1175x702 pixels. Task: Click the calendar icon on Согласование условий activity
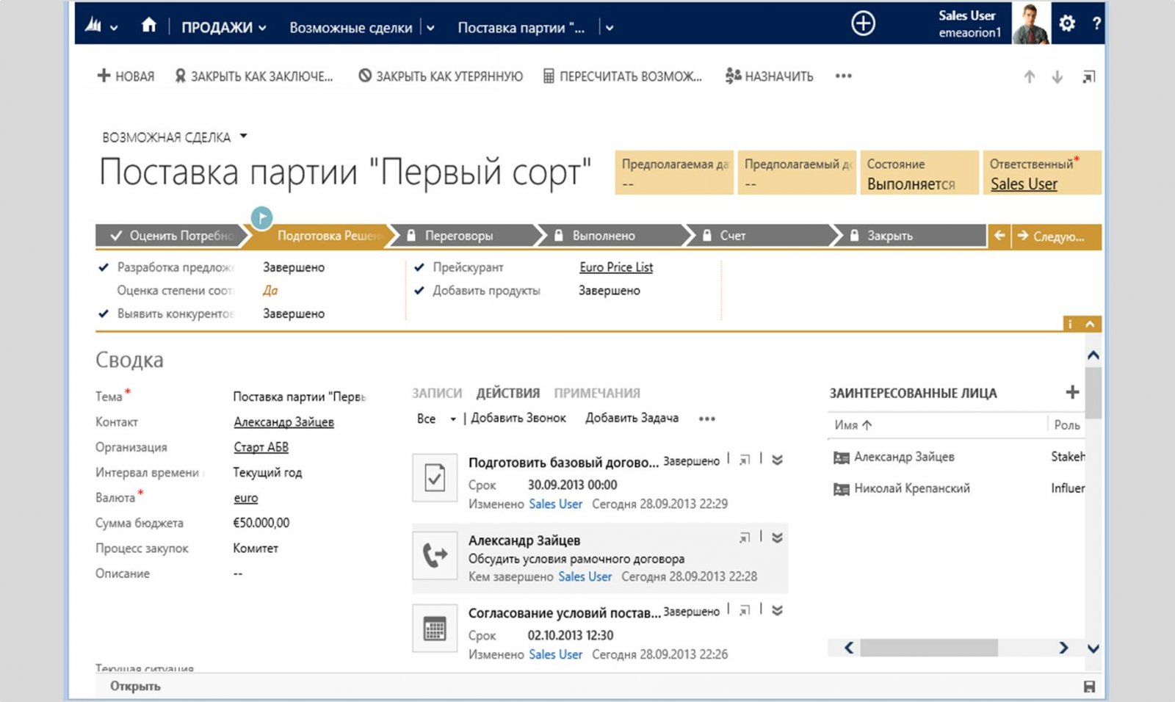(434, 630)
